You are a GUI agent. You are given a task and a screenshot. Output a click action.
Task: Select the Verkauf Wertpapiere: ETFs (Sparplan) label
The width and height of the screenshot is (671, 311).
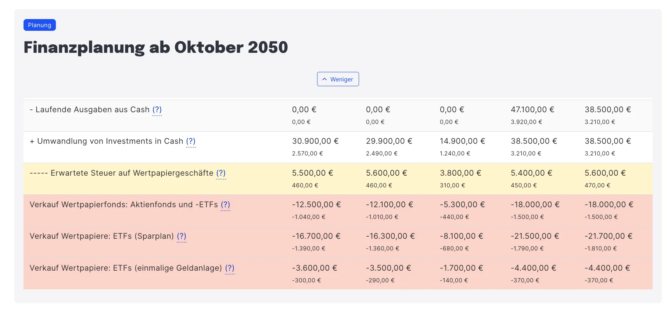click(102, 236)
